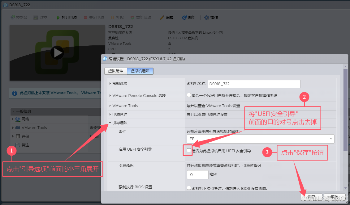The image size is (350, 205).
Task: Click the Save button
Action: 311,197
